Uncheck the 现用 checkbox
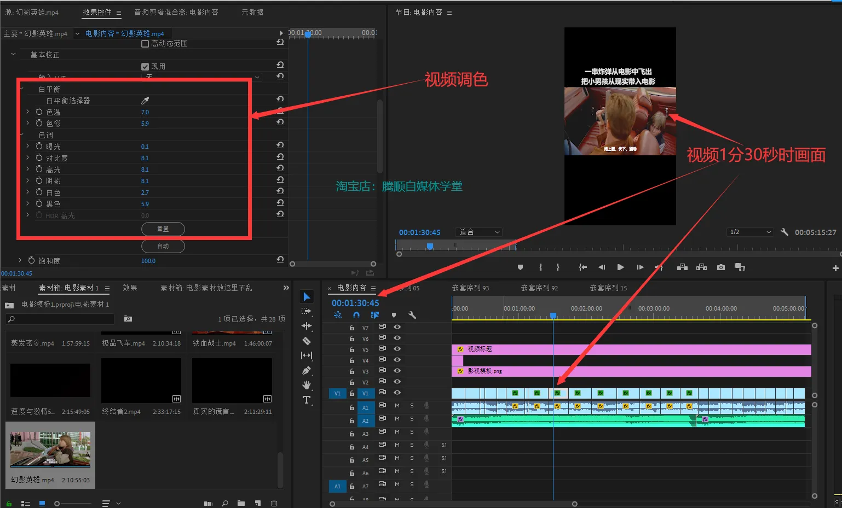Image resolution: width=842 pixels, height=508 pixels. tap(145, 67)
